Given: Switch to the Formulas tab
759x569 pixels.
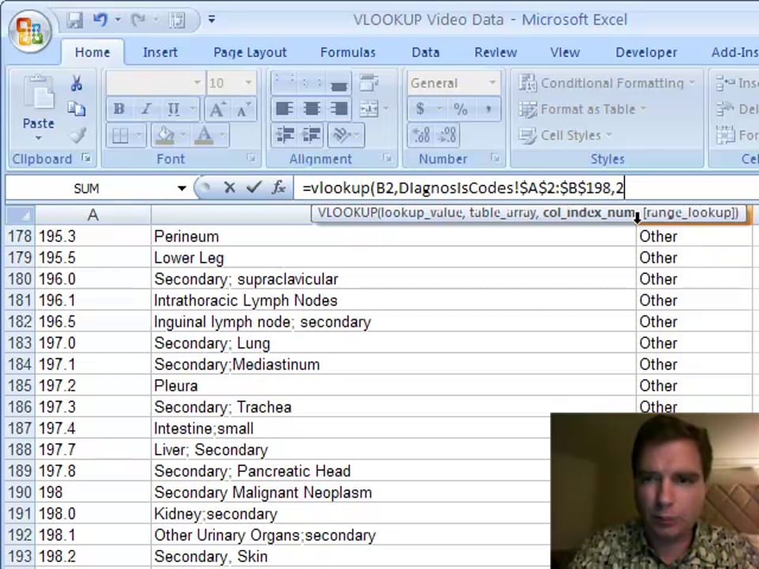Looking at the screenshot, I should click(x=348, y=52).
